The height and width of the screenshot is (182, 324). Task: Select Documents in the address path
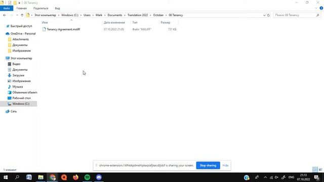115,15
